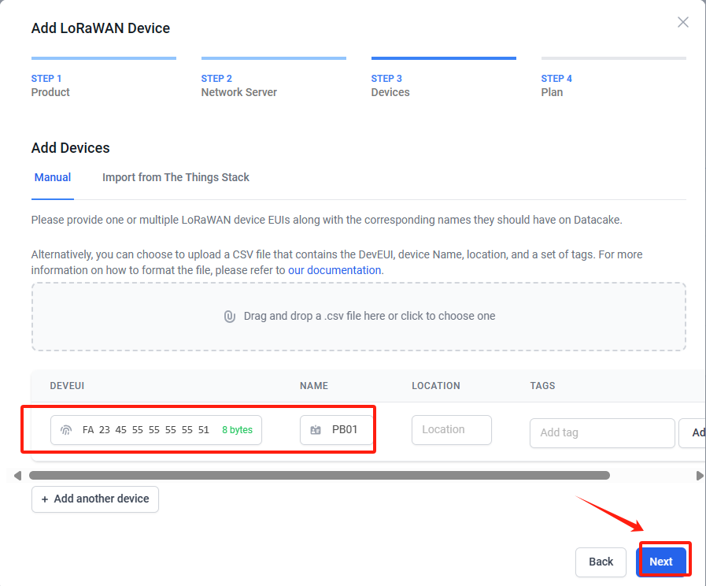Click the ID badge icon in Name field
This screenshot has height=586, width=706.
(x=316, y=430)
